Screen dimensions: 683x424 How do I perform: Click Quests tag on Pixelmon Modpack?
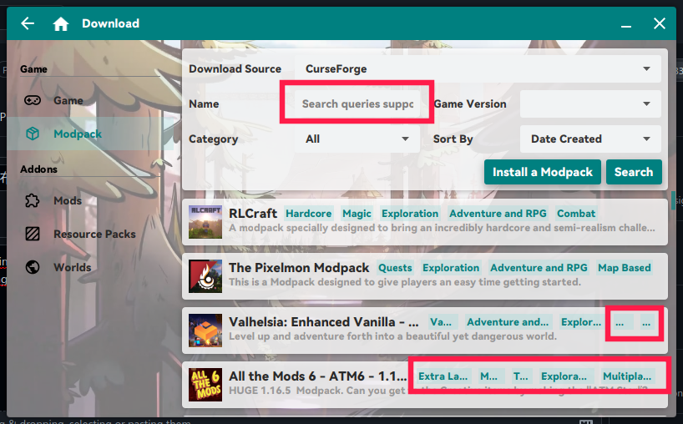click(x=395, y=268)
